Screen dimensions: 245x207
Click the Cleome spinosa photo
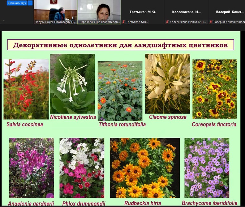[168, 84]
